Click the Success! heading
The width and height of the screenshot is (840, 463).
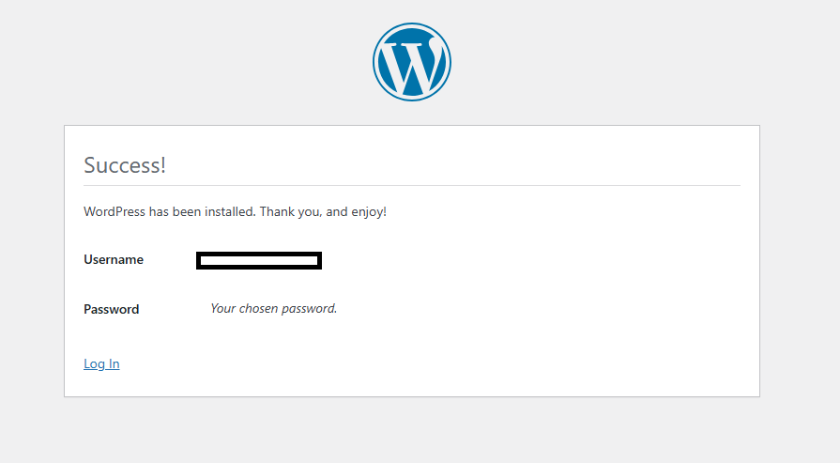[x=125, y=165]
